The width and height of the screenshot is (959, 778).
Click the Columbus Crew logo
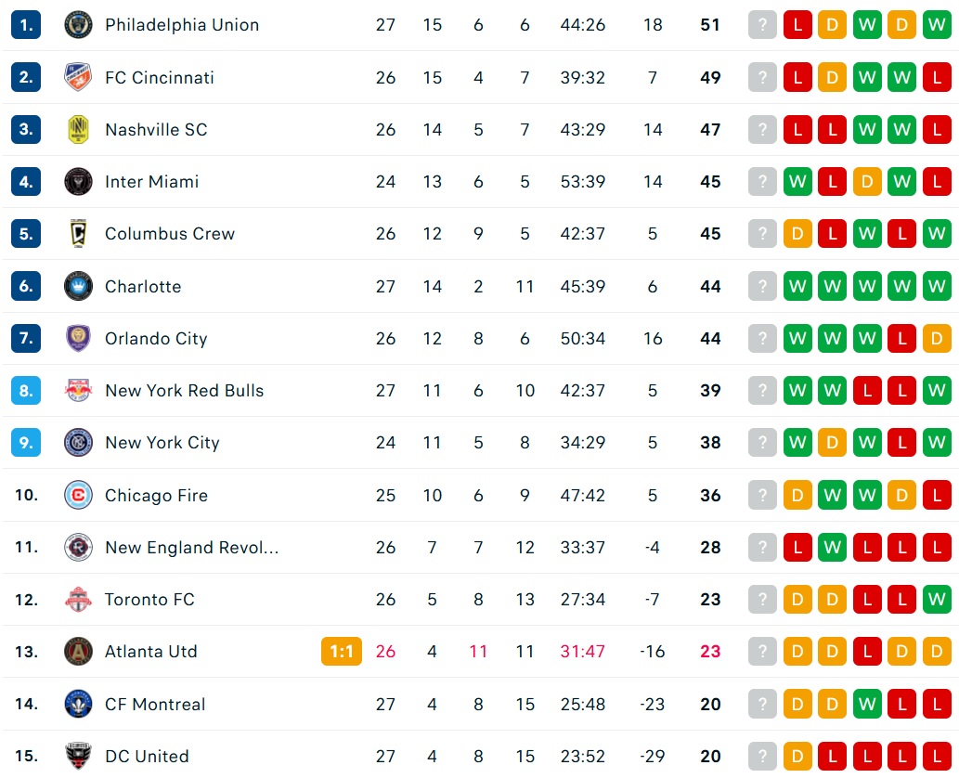78,234
